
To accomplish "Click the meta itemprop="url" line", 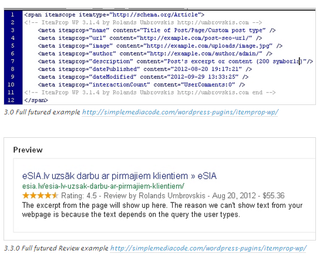I will (150, 38).
